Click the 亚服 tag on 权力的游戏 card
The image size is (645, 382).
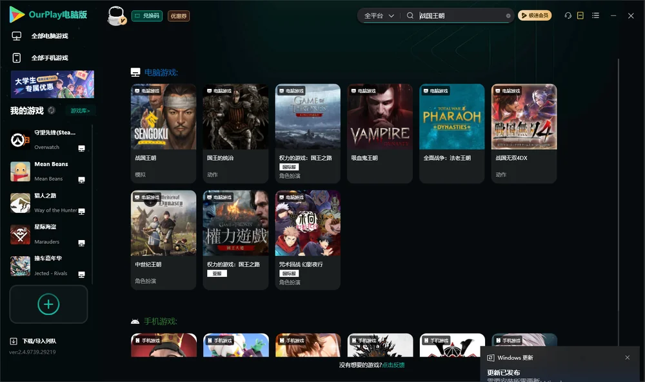(x=217, y=274)
